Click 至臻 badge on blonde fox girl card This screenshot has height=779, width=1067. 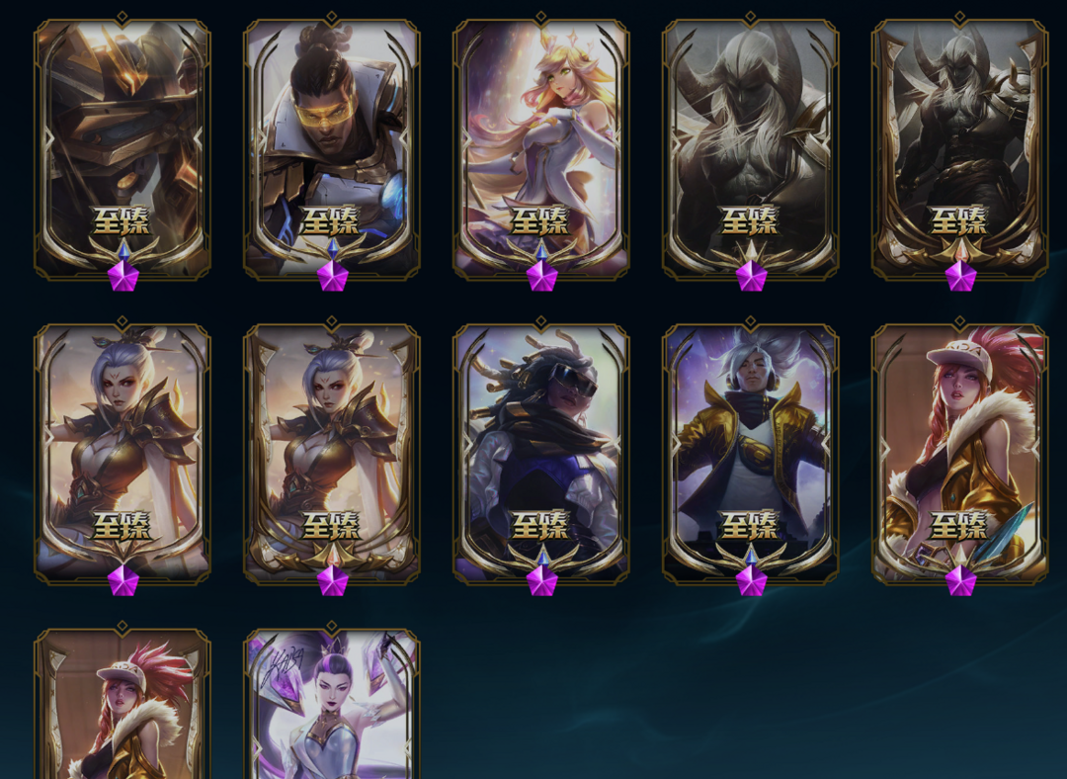click(x=540, y=219)
